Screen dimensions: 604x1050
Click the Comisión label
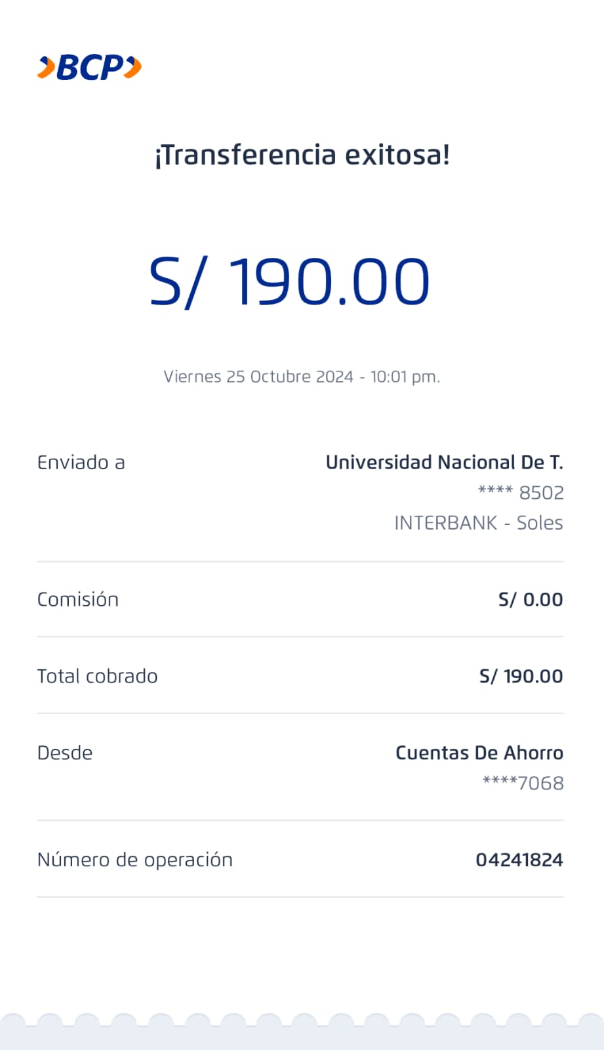pos(77,600)
